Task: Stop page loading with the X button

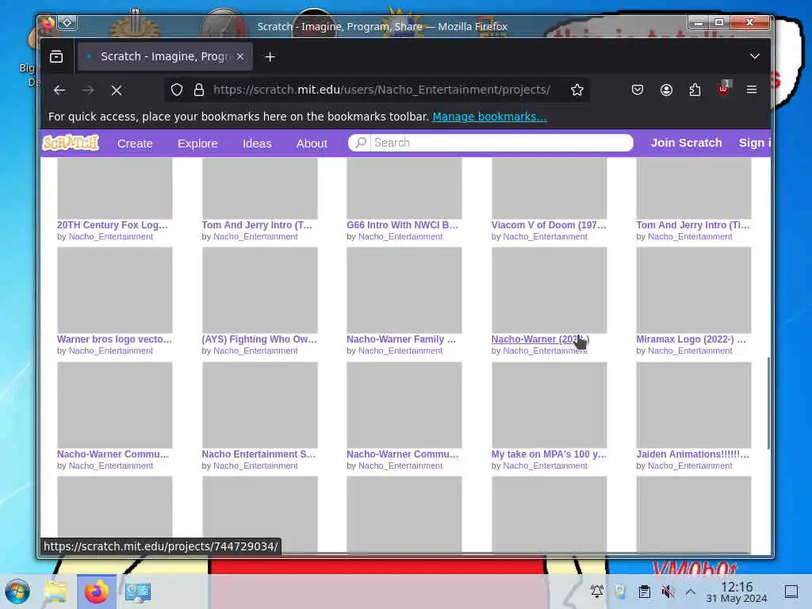Action: click(117, 90)
